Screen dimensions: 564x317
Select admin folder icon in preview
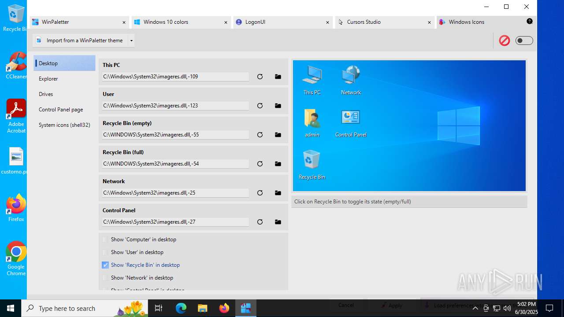(x=312, y=122)
